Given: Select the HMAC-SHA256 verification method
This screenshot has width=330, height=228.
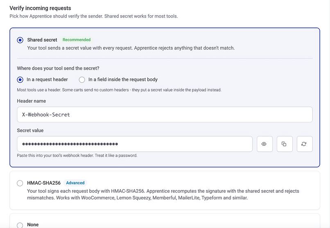Looking at the screenshot, I should coord(20,183).
